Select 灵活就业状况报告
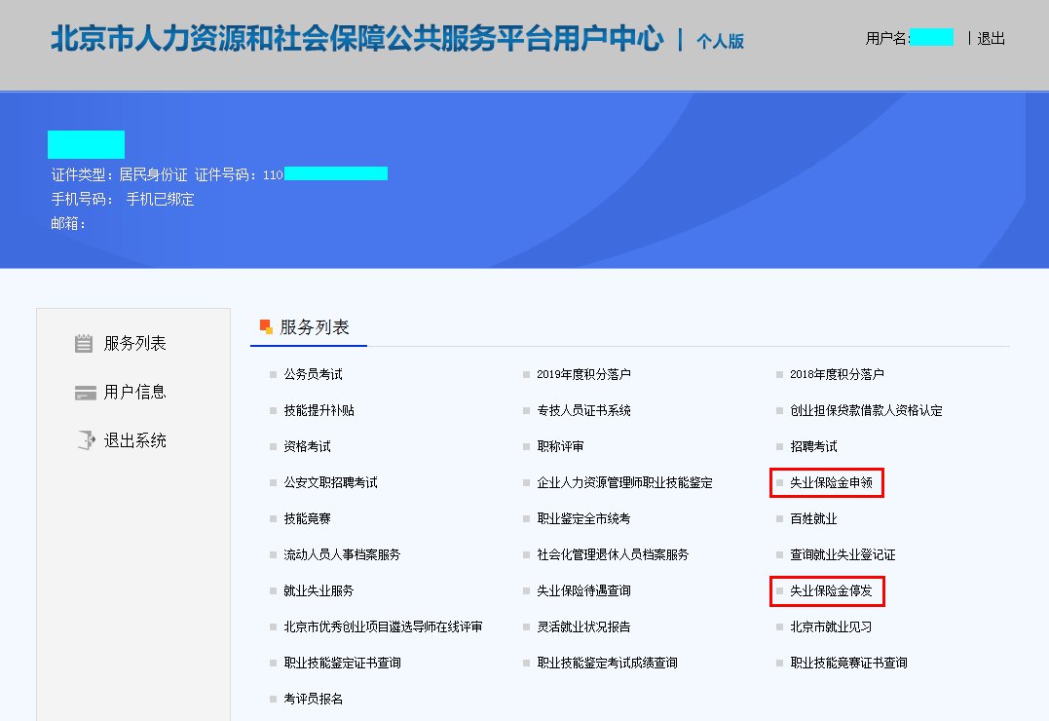Image resolution: width=1049 pixels, height=721 pixels. tap(583, 626)
